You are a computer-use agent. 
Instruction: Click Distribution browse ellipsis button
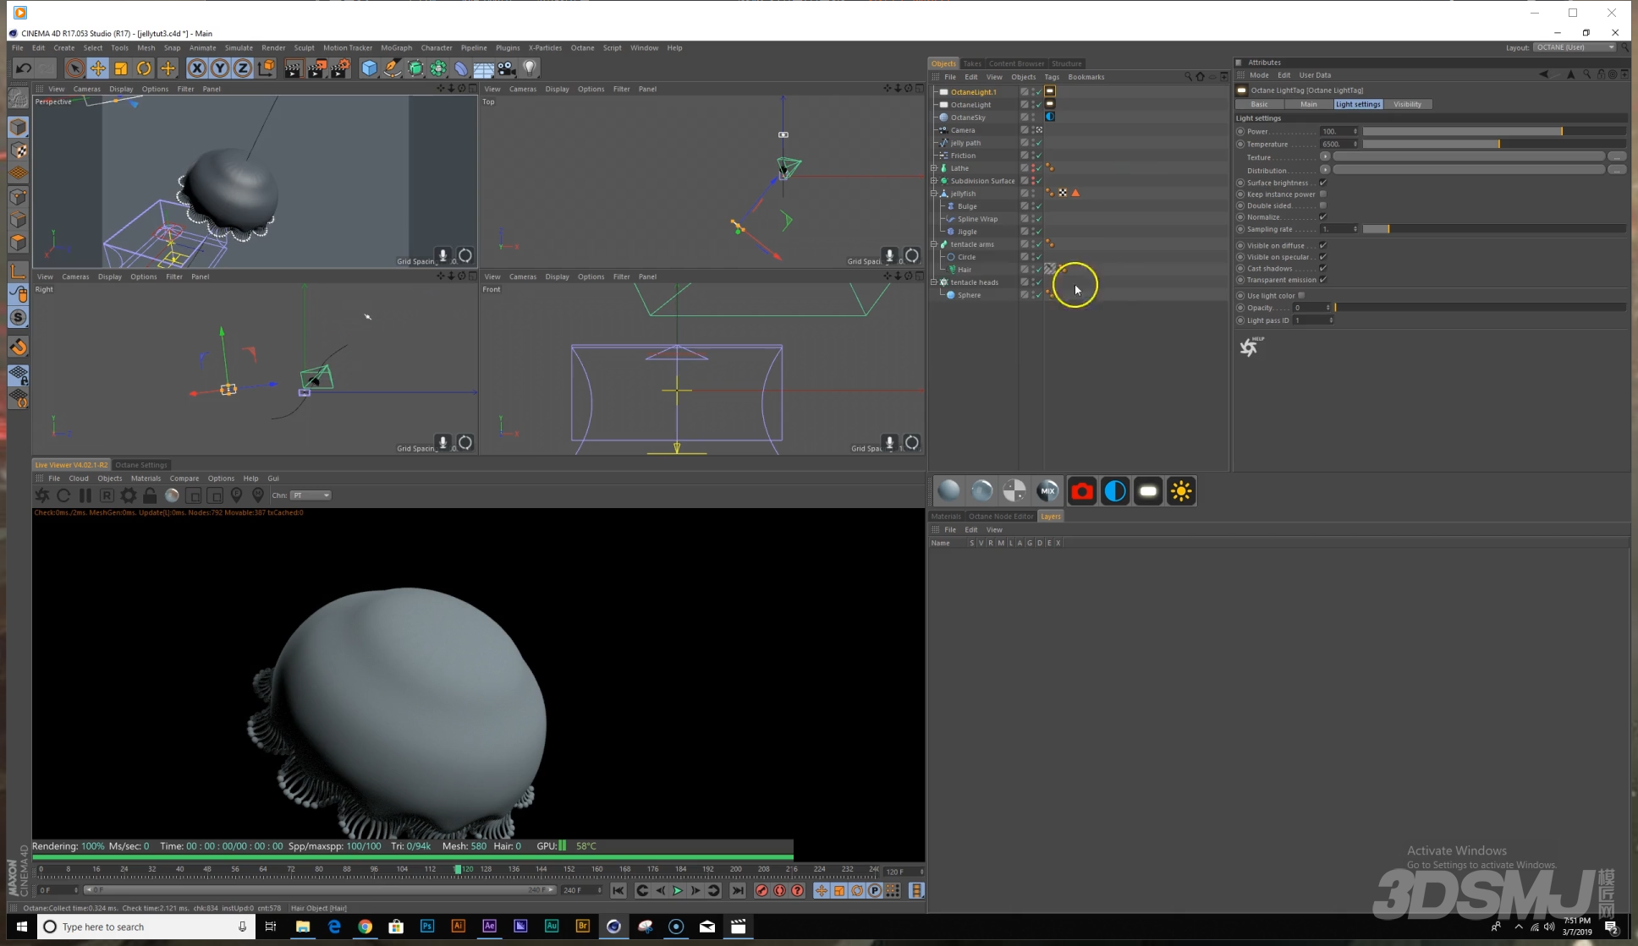click(1617, 170)
